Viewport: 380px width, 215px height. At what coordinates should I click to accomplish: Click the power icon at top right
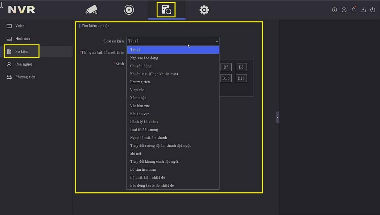pos(372,10)
